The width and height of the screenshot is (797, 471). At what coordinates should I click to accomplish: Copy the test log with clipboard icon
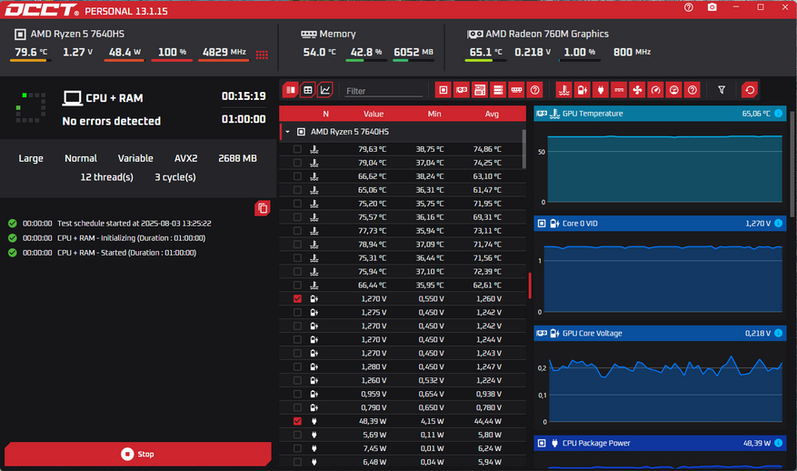tap(263, 208)
